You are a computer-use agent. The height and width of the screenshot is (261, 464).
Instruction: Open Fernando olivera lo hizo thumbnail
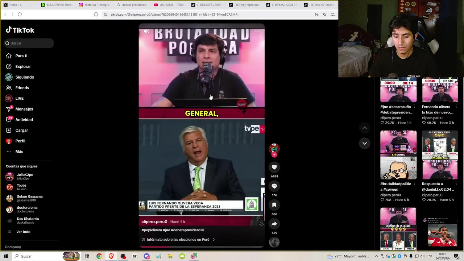click(440, 90)
